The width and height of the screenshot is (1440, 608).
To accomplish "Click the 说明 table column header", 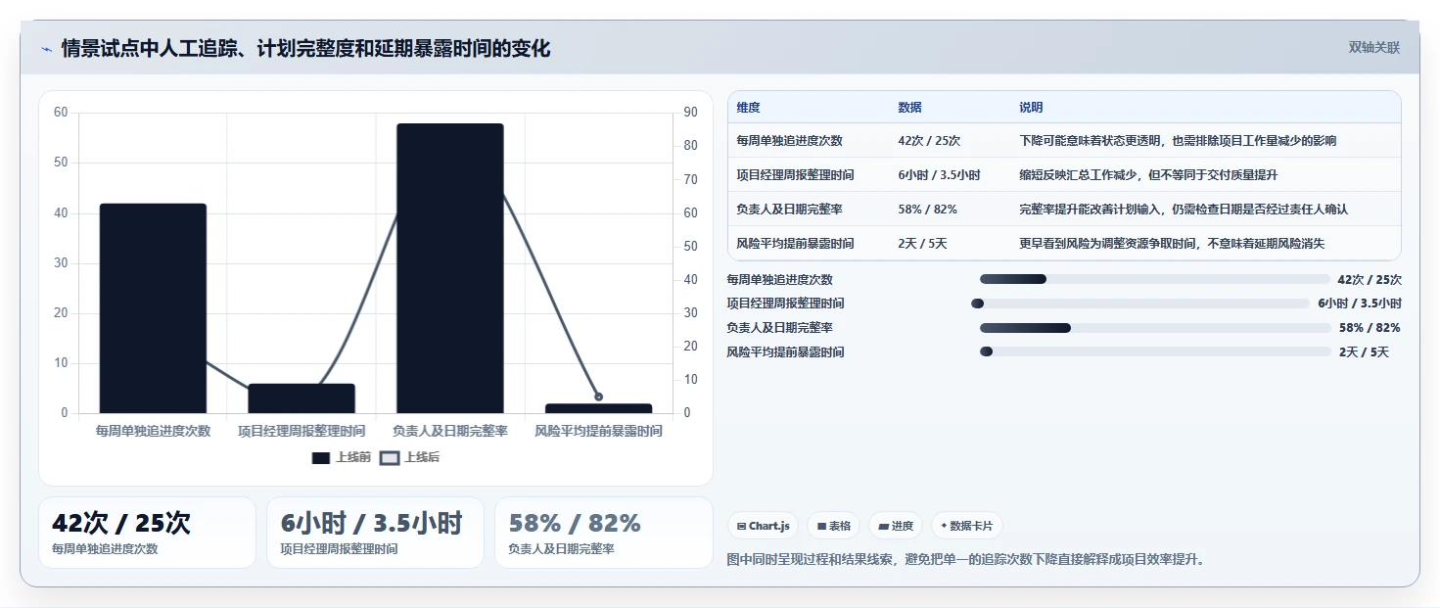I will click(1031, 108).
